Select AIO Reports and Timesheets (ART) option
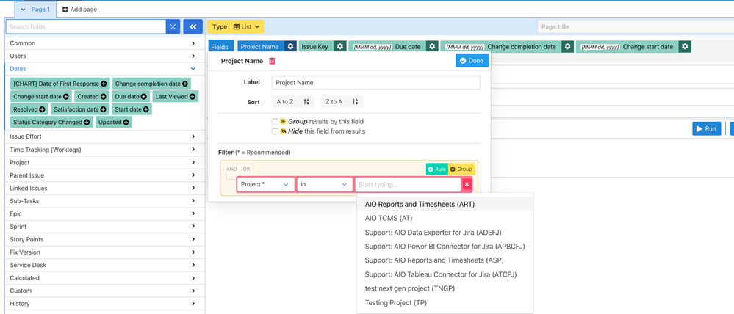 tap(445, 204)
